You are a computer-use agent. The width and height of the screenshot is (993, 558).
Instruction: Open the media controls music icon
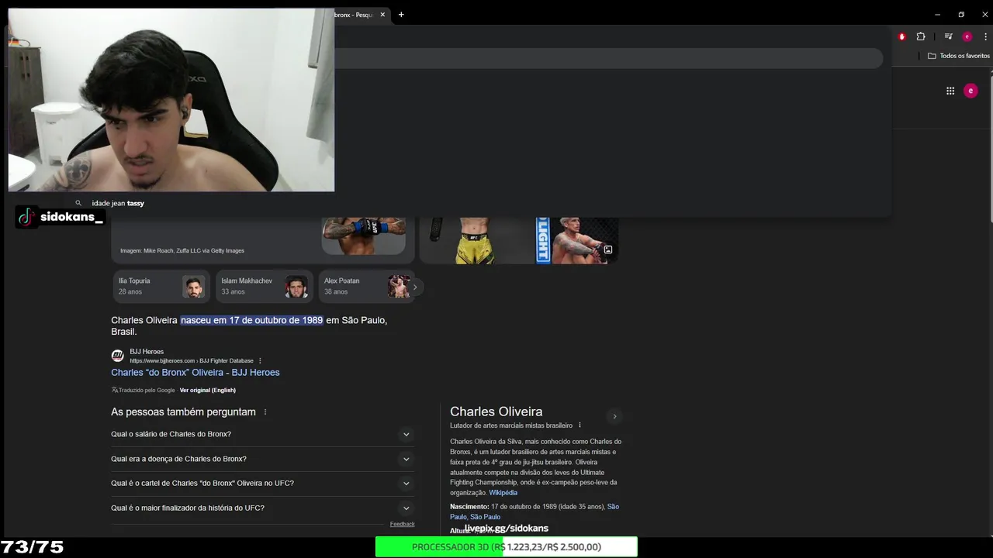pos(948,36)
